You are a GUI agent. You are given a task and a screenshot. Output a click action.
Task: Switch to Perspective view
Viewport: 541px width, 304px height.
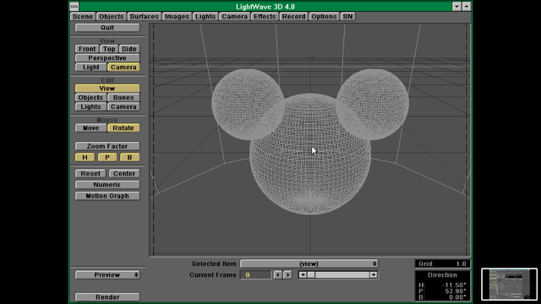coord(107,58)
